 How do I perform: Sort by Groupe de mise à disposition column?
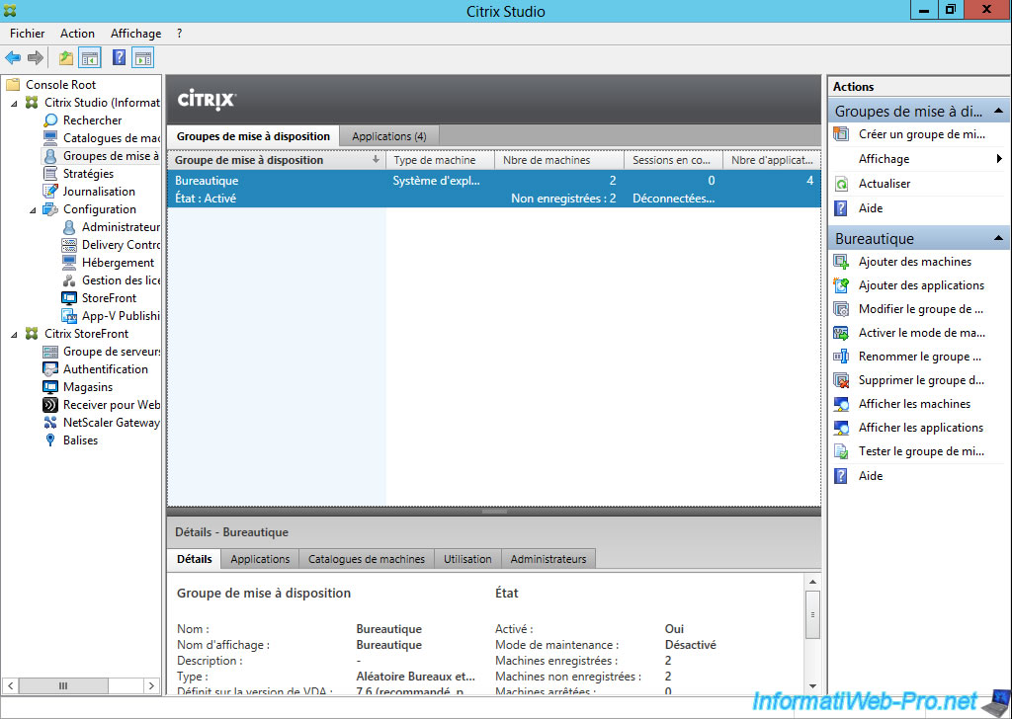[277, 160]
